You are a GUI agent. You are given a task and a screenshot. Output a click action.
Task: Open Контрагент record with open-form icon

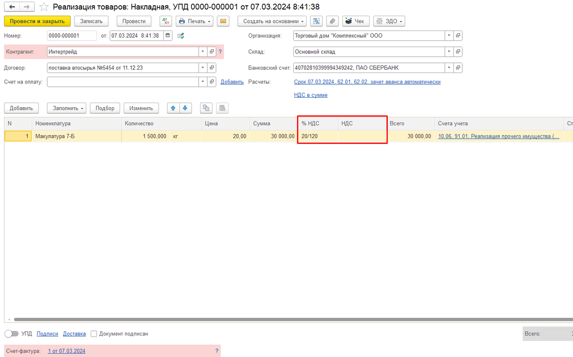(x=212, y=51)
